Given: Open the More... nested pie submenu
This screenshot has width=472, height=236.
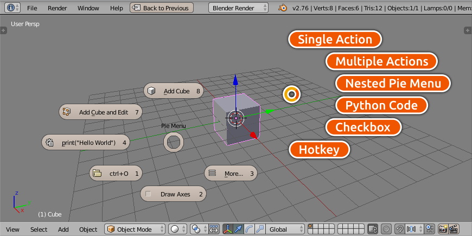Looking at the screenshot, I should click(x=230, y=174).
